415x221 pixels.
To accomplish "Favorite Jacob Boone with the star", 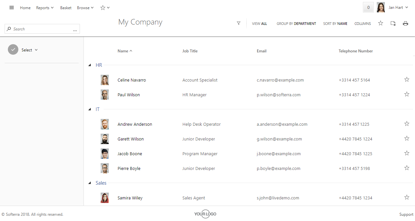I will coord(407,153).
